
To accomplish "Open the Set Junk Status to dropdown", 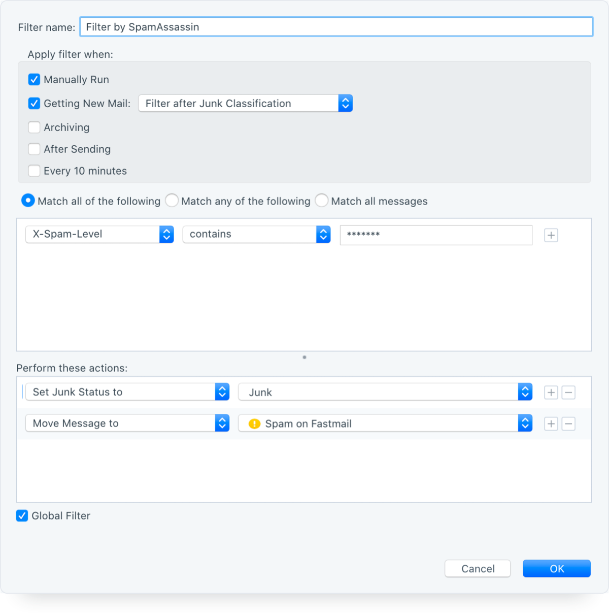I will tap(127, 392).
